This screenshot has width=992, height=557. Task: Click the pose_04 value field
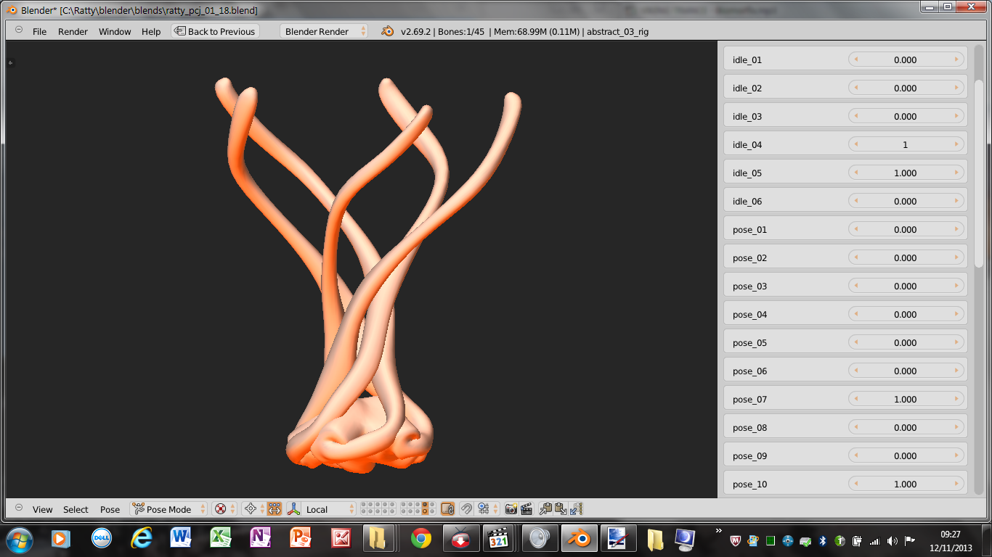906,314
